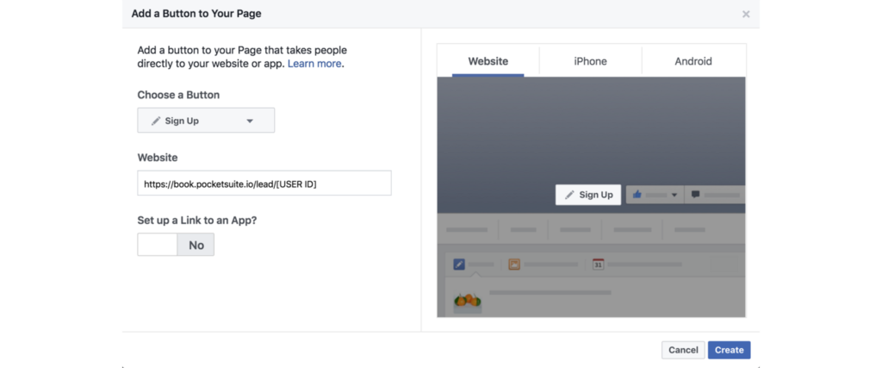Image resolution: width=882 pixels, height=368 pixels.
Task: Click the message bubble icon in preview
Action: pos(696,195)
